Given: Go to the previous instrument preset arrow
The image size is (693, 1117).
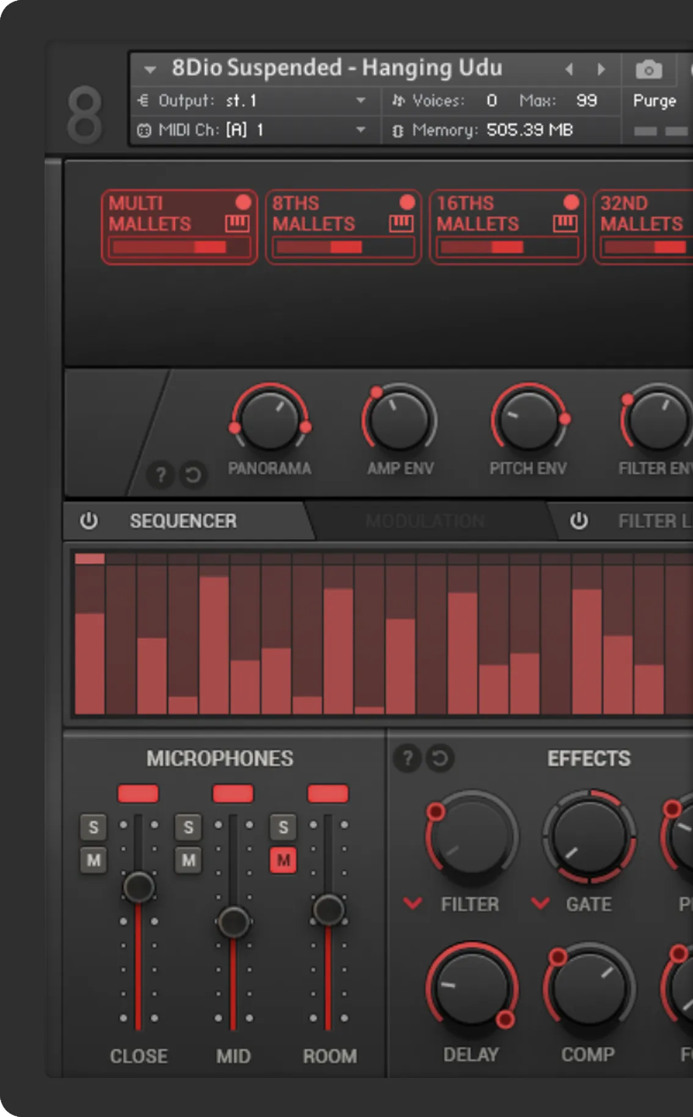Looking at the screenshot, I should (569, 69).
